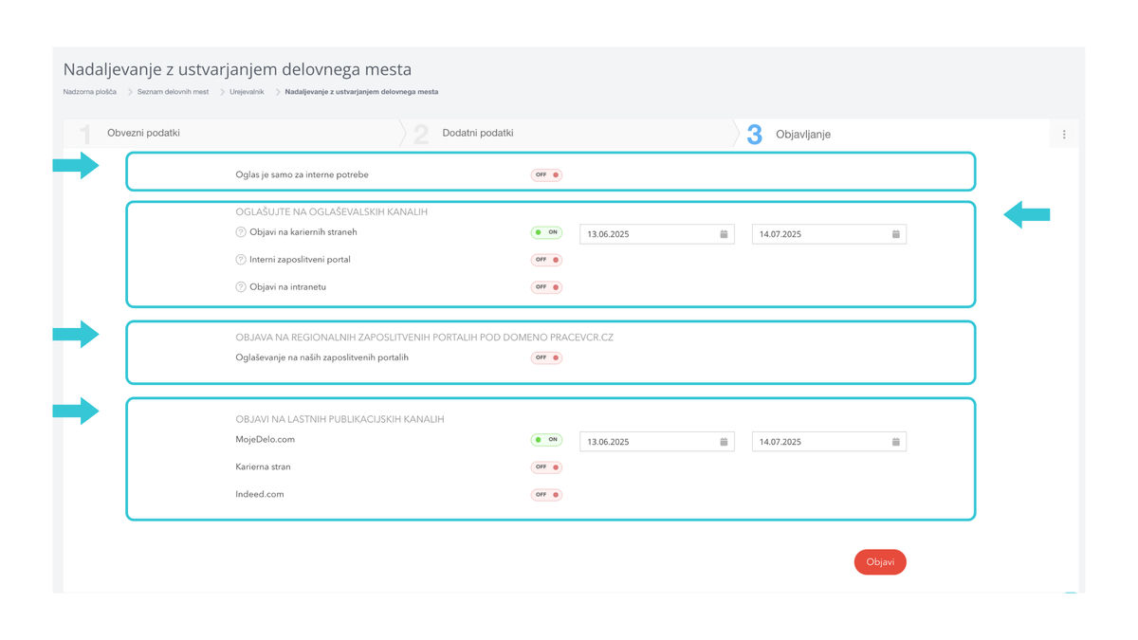
Task: Enable Karierna stran switch
Action: [546, 467]
